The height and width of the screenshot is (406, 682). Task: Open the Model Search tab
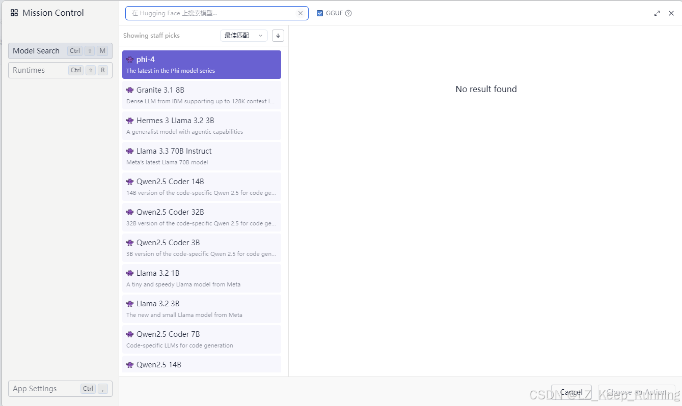point(60,51)
